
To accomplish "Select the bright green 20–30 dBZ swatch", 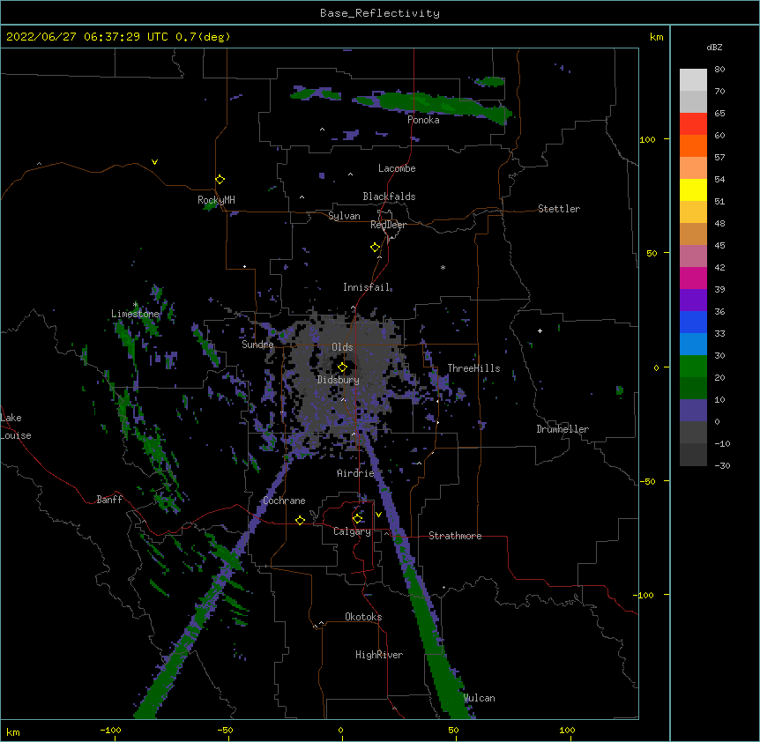I will [693, 367].
